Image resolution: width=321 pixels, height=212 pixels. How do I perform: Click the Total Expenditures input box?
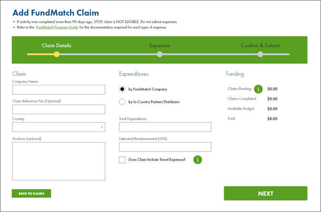(165, 127)
